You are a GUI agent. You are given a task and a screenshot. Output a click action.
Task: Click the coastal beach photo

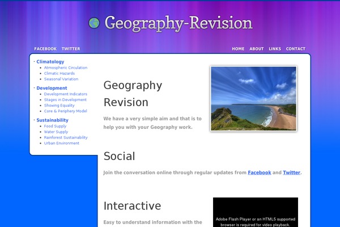[x=253, y=98]
